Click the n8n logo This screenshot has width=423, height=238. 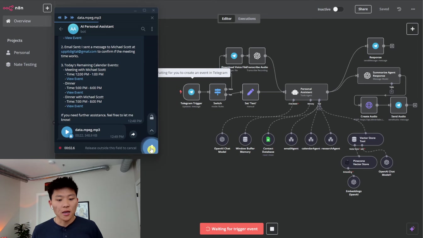pos(13,8)
